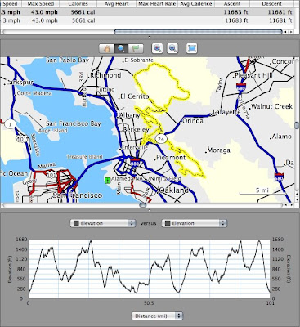300x327 pixels.
Task: Click the Lafayette label on map
Action: click(x=226, y=112)
